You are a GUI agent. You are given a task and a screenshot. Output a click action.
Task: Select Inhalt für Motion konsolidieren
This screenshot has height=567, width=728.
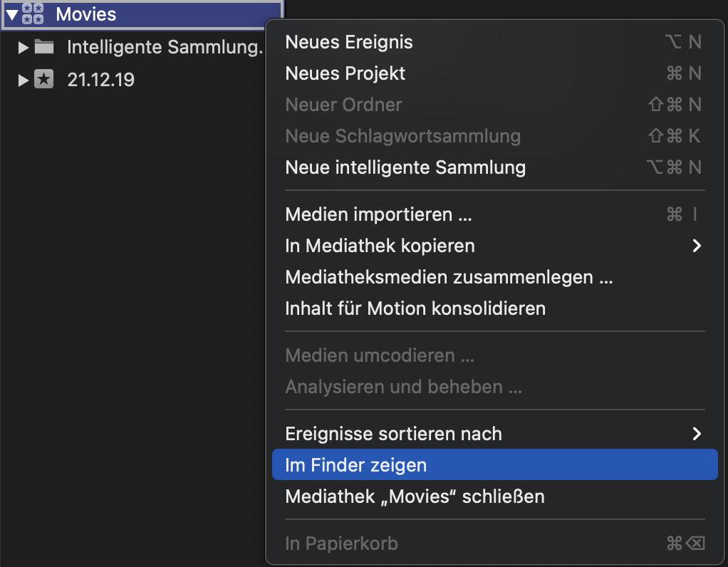pyautogui.click(x=415, y=308)
